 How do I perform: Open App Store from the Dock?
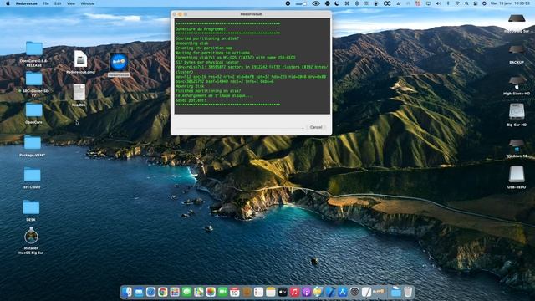tap(342, 292)
